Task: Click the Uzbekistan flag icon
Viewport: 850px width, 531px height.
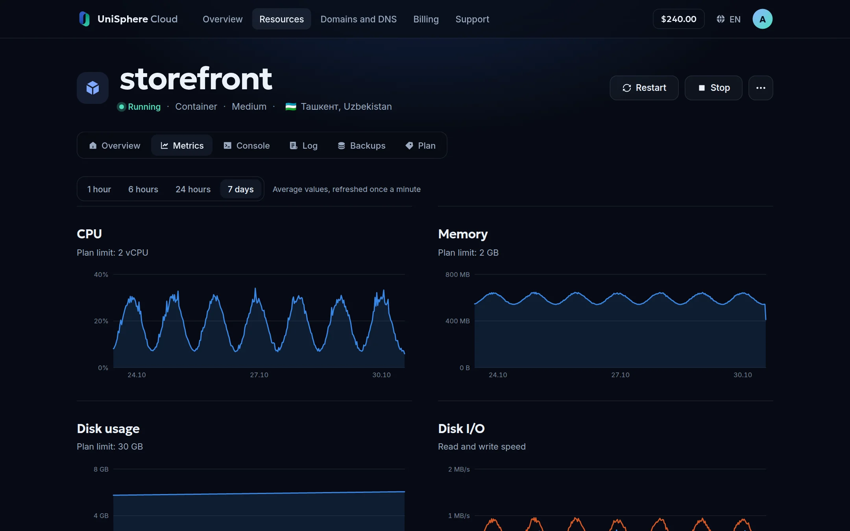Action: (x=290, y=107)
